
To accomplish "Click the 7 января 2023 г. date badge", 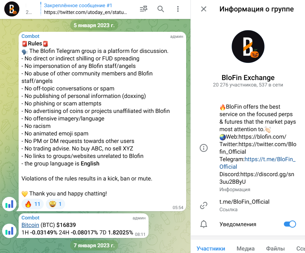I will point(94,245).
